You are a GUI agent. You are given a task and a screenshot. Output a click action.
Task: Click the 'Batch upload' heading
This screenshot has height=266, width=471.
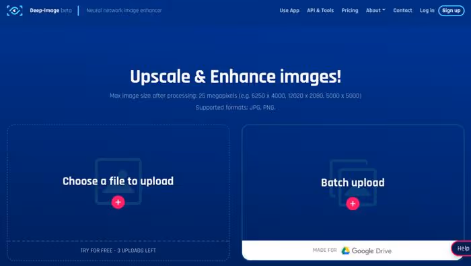coord(353,182)
